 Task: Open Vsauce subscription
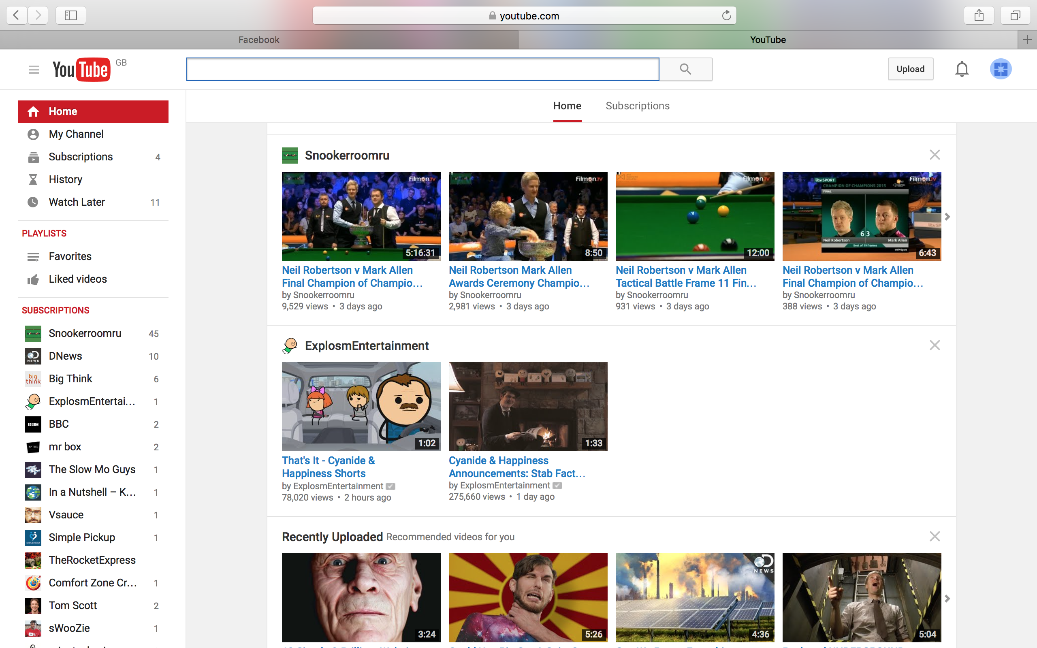click(93, 515)
